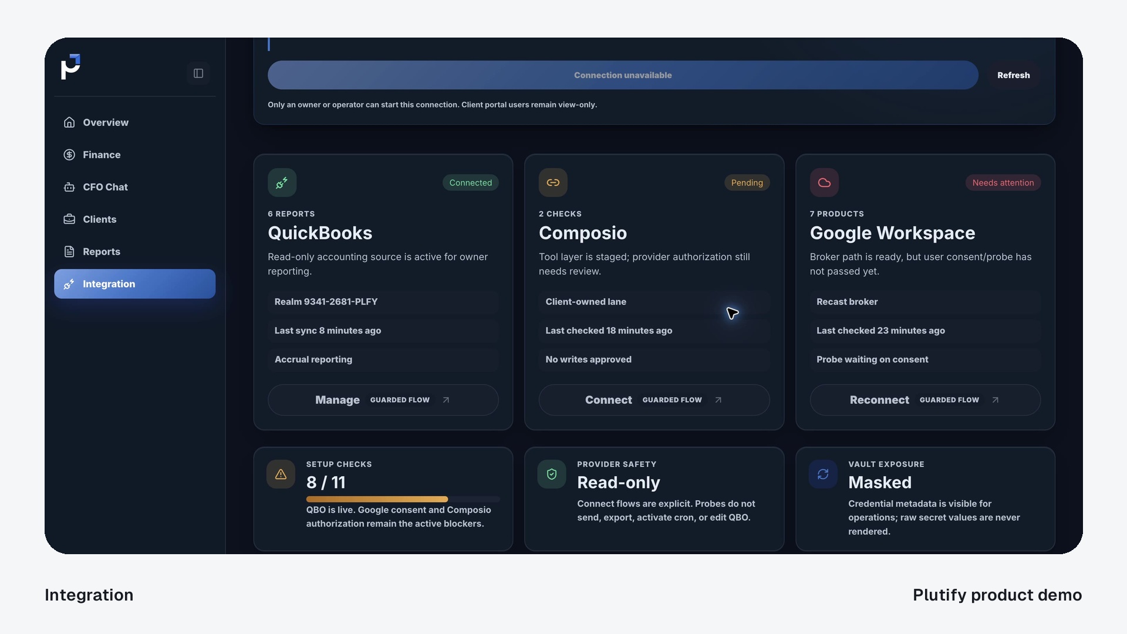Click the Pending status badge
The width and height of the screenshot is (1127, 634).
(747, 183)
